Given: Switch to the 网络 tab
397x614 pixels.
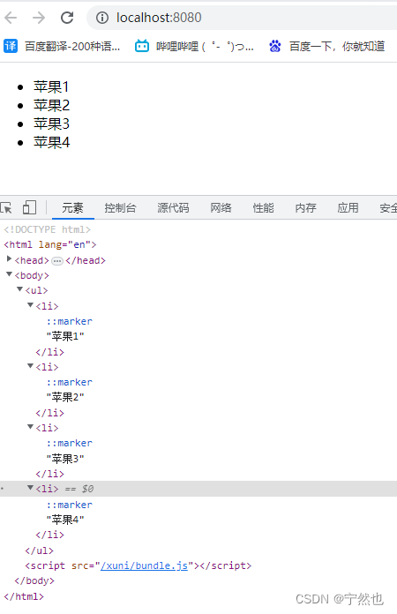Looking at the screenshot, I should [221, 208].
